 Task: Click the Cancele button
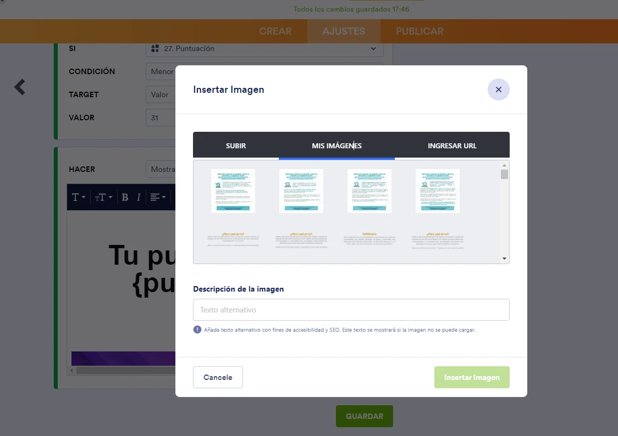click(x=218, y=377)
